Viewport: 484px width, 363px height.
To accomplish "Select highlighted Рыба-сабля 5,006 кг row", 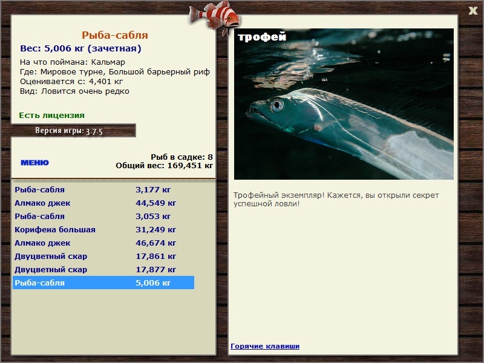I will tap(103, 283).
